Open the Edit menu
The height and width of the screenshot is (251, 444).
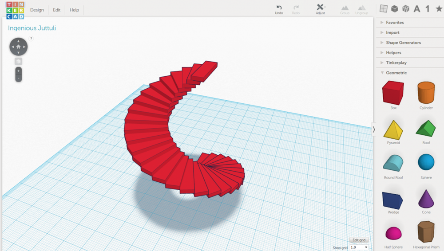point(57,10)
